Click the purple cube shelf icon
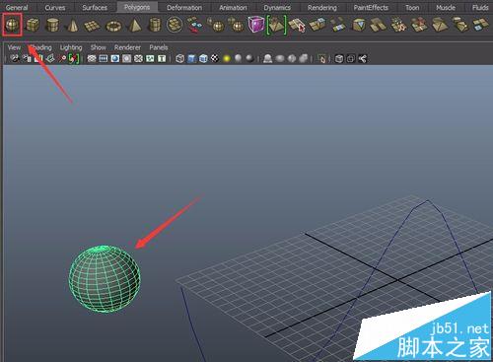493x362 pixels. pos(256,25)
